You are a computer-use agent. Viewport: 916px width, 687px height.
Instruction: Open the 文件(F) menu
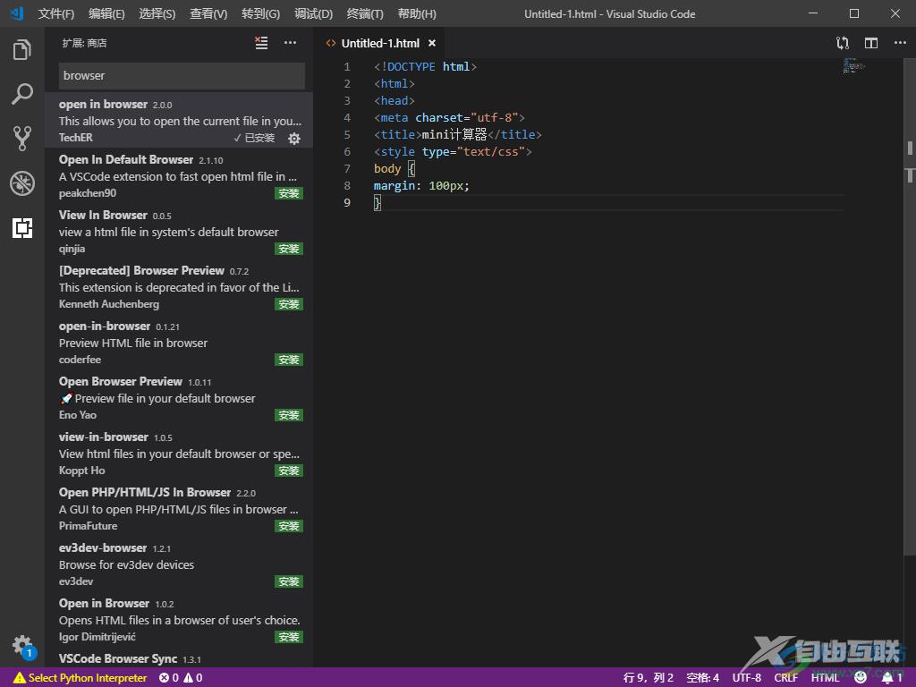(x=55, y=13)
